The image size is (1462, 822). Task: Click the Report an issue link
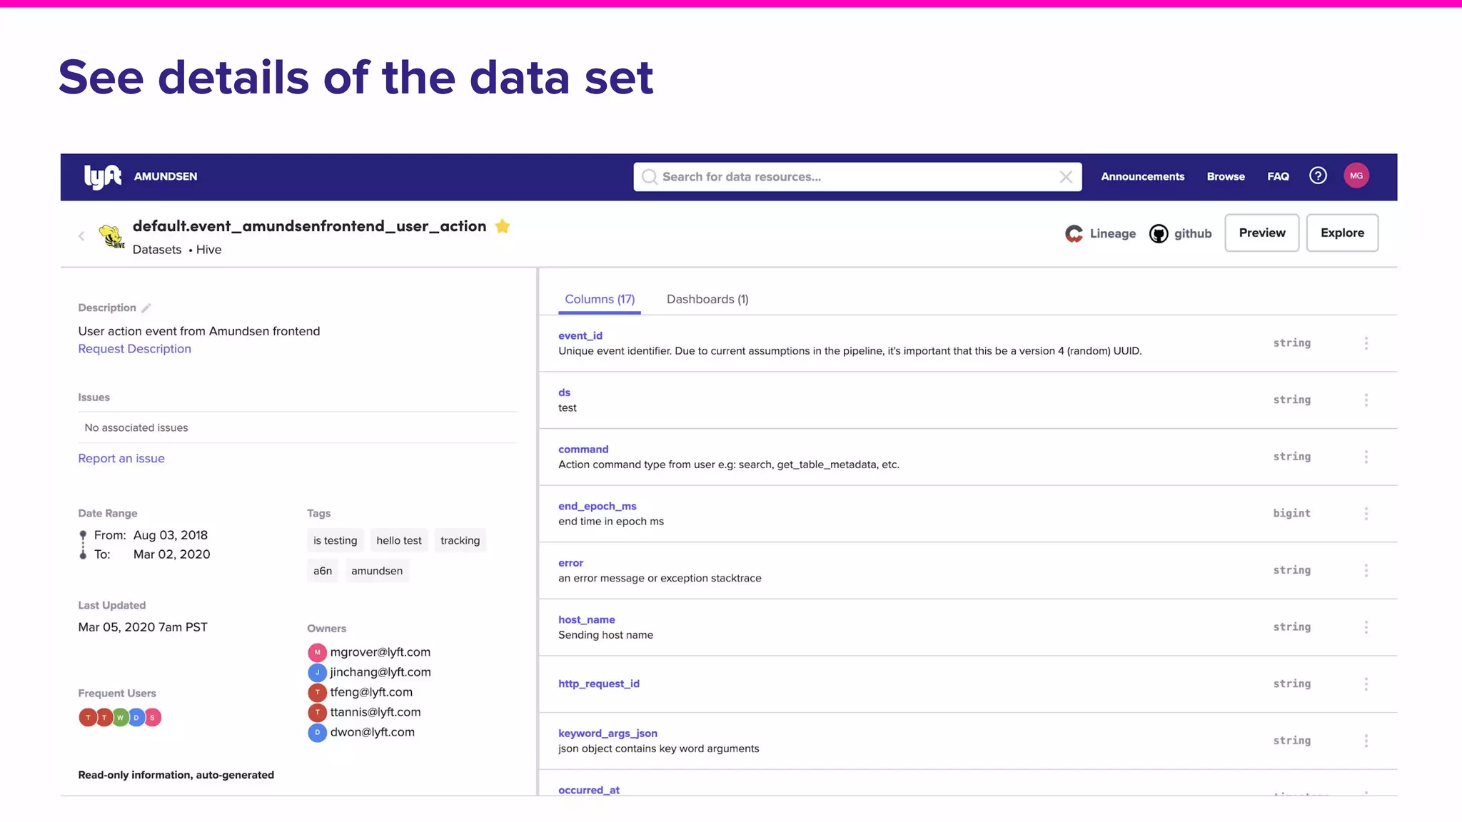point(121,458)
